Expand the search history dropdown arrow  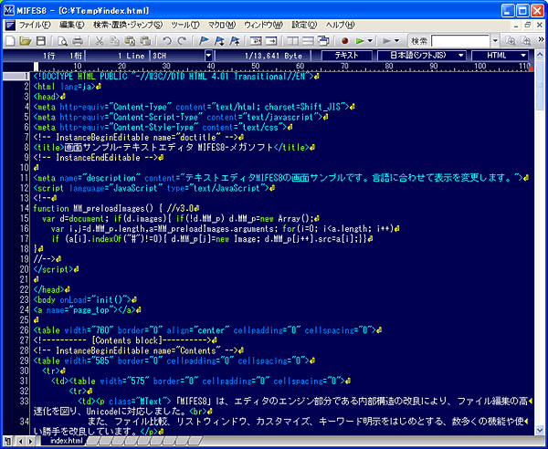[494, 42]
